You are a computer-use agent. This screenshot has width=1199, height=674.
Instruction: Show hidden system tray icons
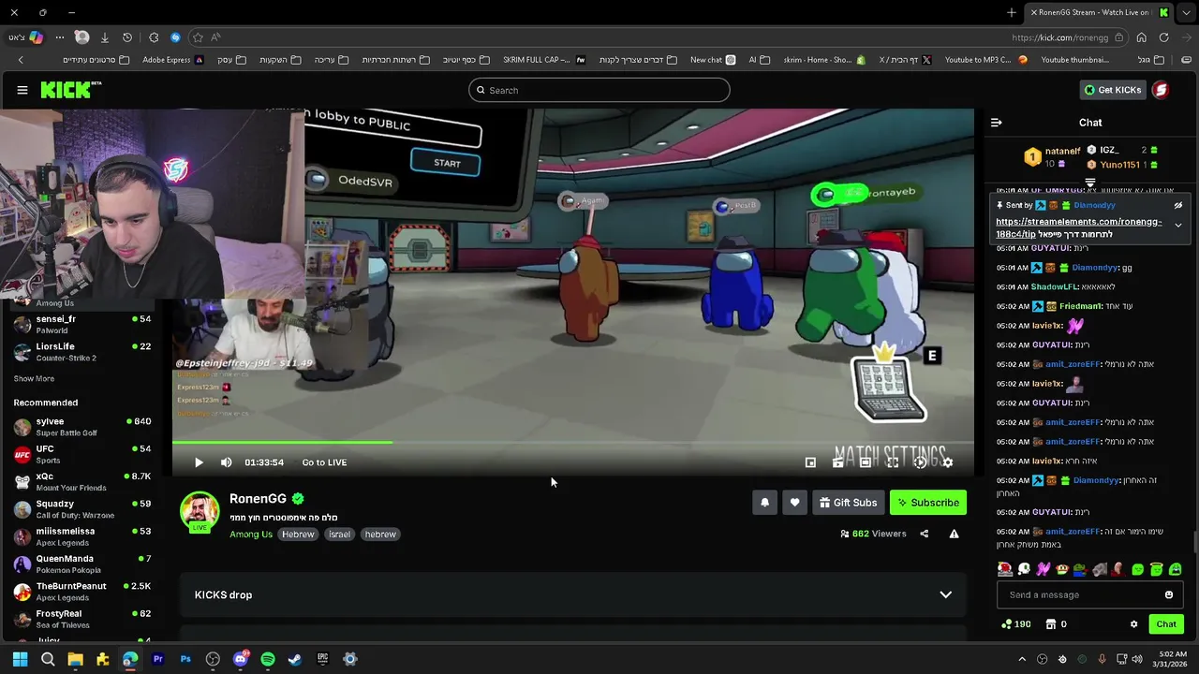pos(1022,659)
